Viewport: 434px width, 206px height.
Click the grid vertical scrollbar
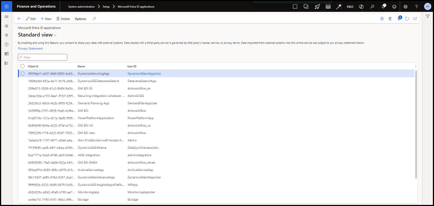tap(416, 125)
